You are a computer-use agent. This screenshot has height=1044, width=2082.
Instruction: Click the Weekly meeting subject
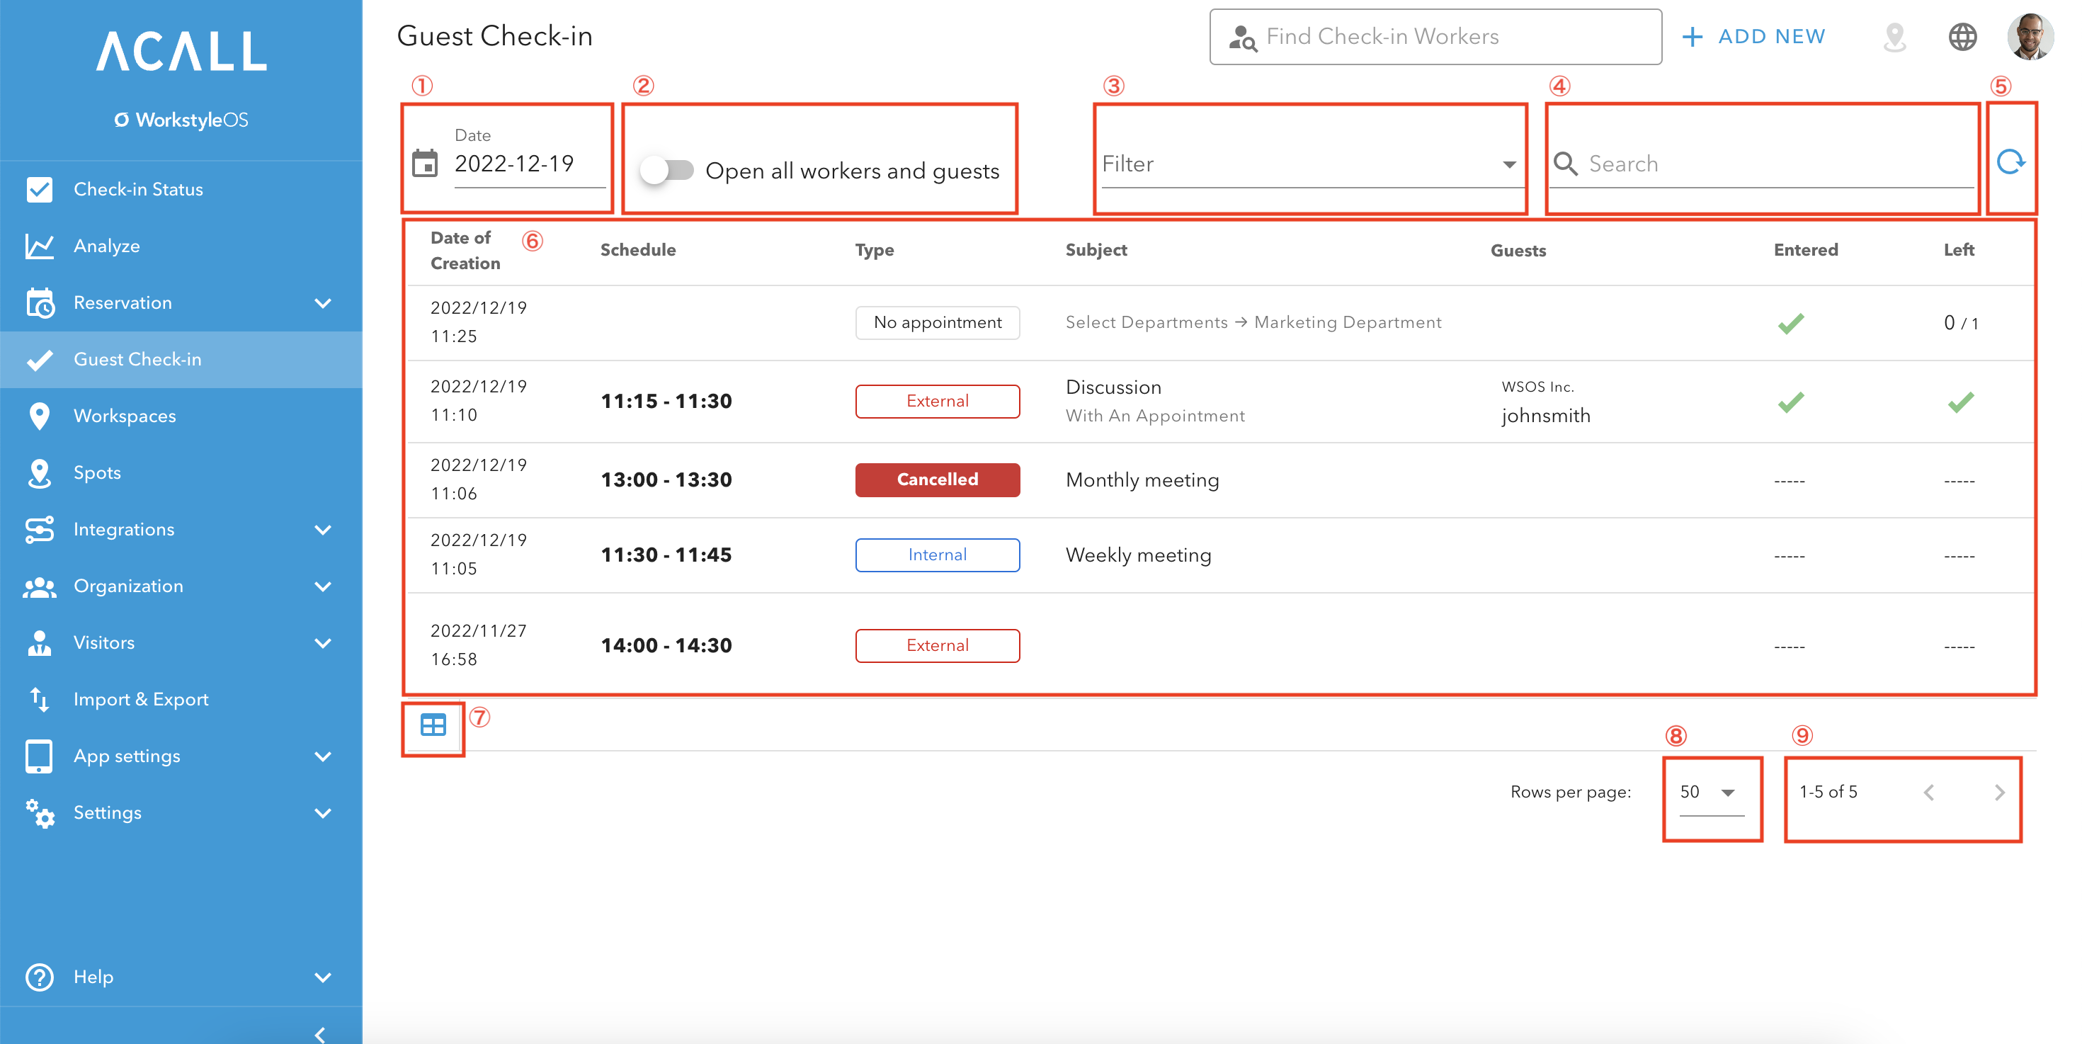(1138, 555)
